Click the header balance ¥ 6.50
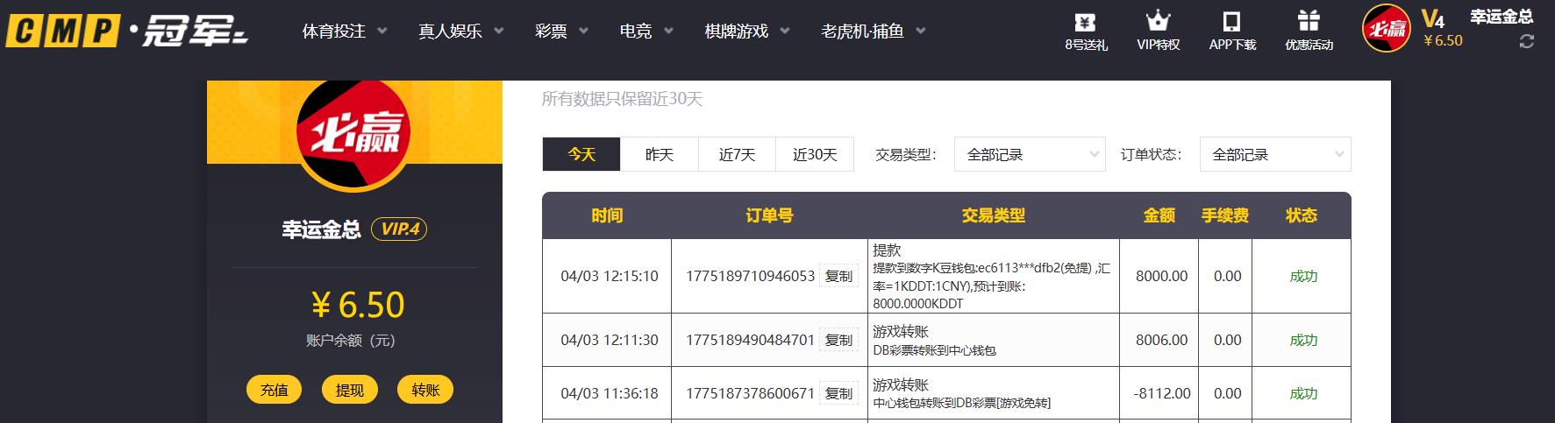Viewport: 1555px width, 423px height. (1443, 41)
